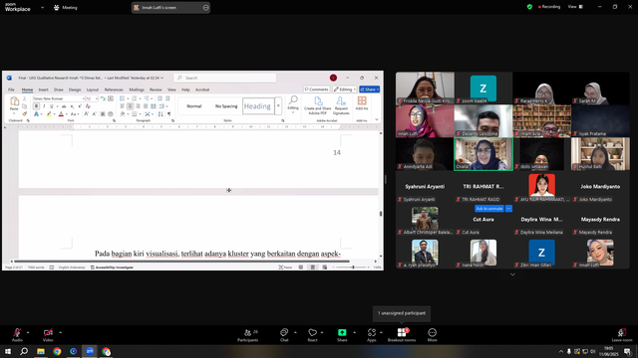Click the Windows Start button
The image size is (638, 358).
(x=8, y=351)
